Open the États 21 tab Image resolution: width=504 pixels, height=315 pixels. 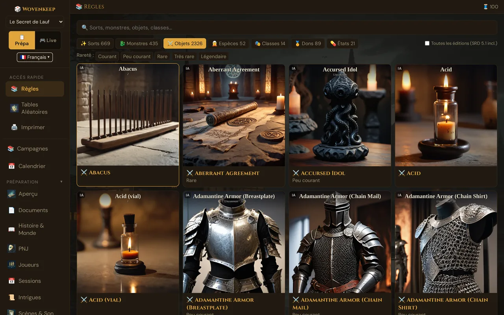(342, 43)
